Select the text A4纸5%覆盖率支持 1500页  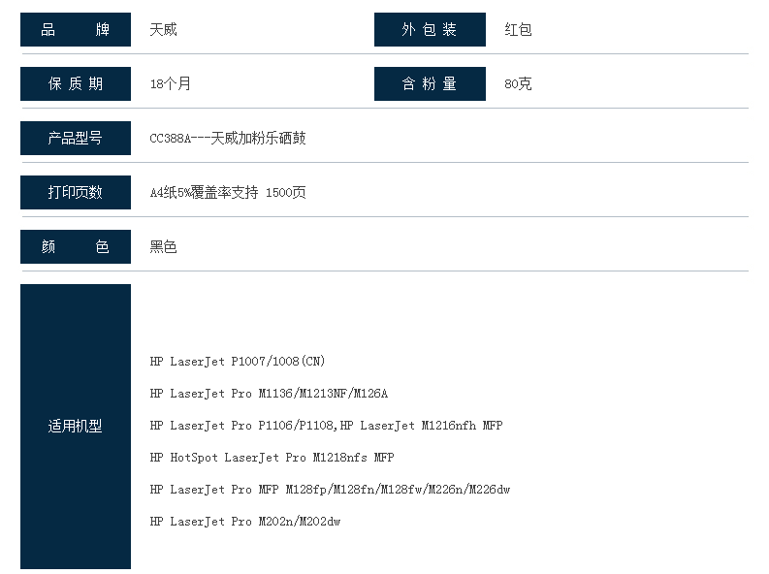[228, 192]
